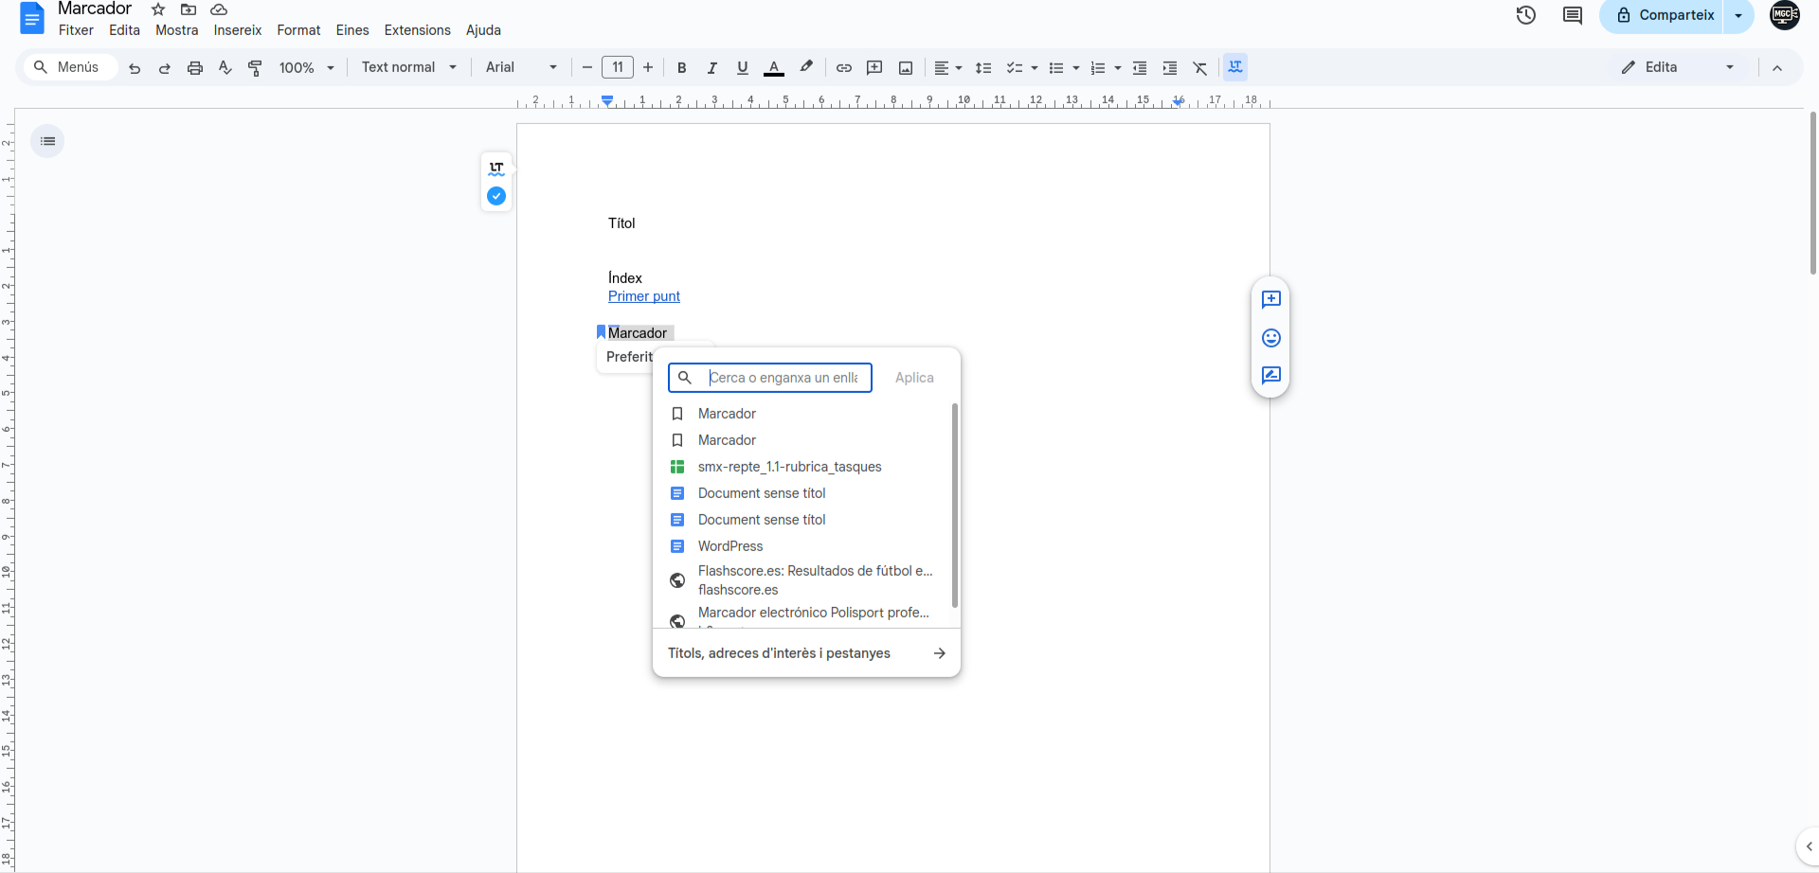This screenshot has height=873, width=1819.
Task: Open the Format menu
Action: [x=298, y=30]
